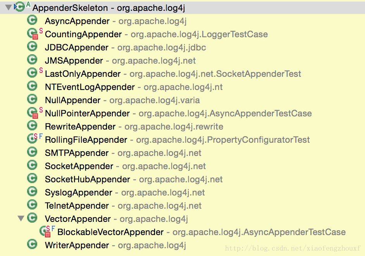Click the LastOnlyAppender class icon
Image resolution: width=365 pixels, height=256 pixels.
tap(32, 74)
